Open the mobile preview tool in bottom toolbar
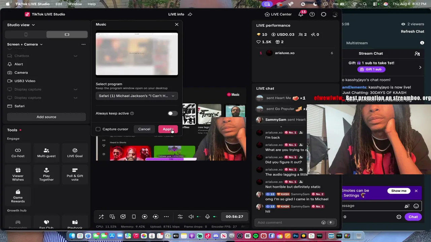The height and width of the screenshot is (242, 431). pyautogui.click(x=134, y=217)
